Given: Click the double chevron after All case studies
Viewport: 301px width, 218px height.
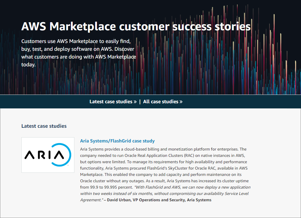Looking at the screenshot, I should point(181,102).
